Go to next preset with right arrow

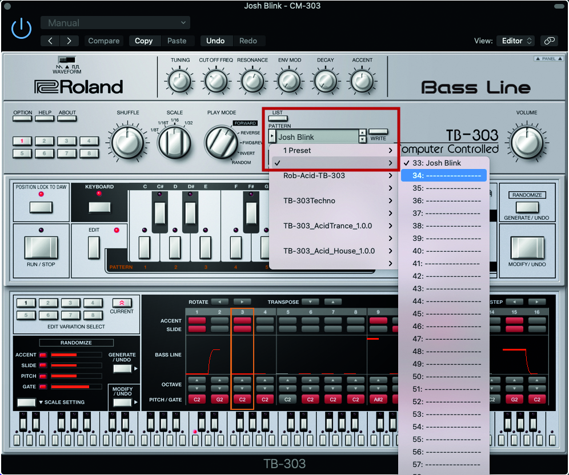[x=69, y=41]
